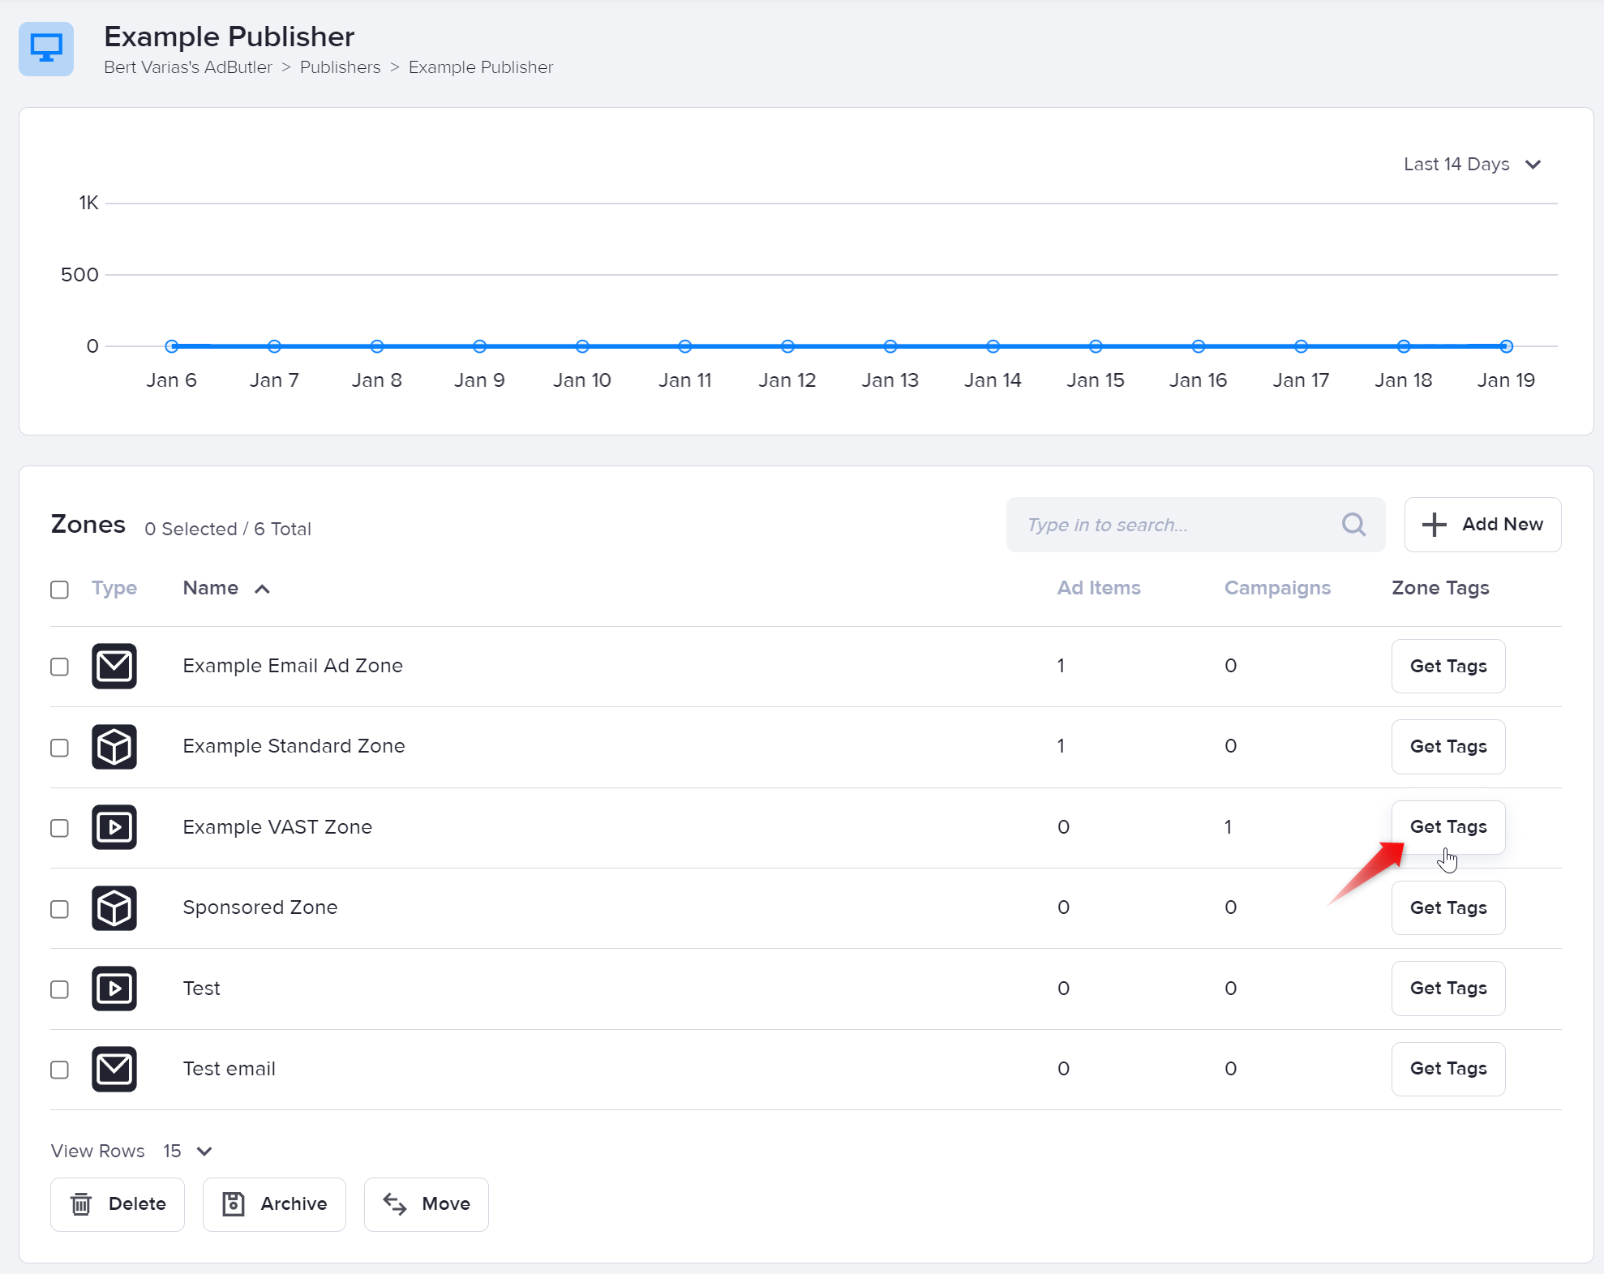
Task: Click the magnifier search icon
Action: [1353, 525]
